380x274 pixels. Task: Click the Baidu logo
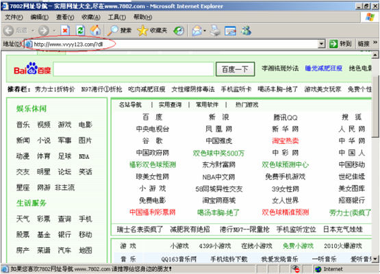point(32,69)
